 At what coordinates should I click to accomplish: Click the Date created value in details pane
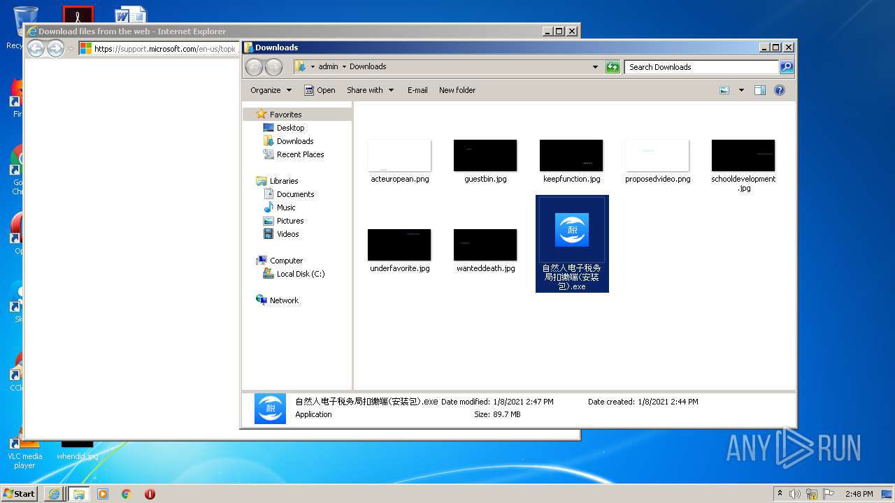click(668, 402)
